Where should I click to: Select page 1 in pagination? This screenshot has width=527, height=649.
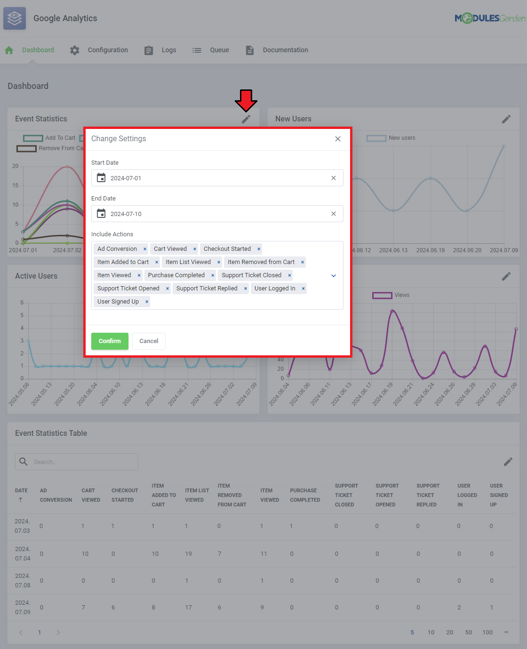click(x=40, y=633)
